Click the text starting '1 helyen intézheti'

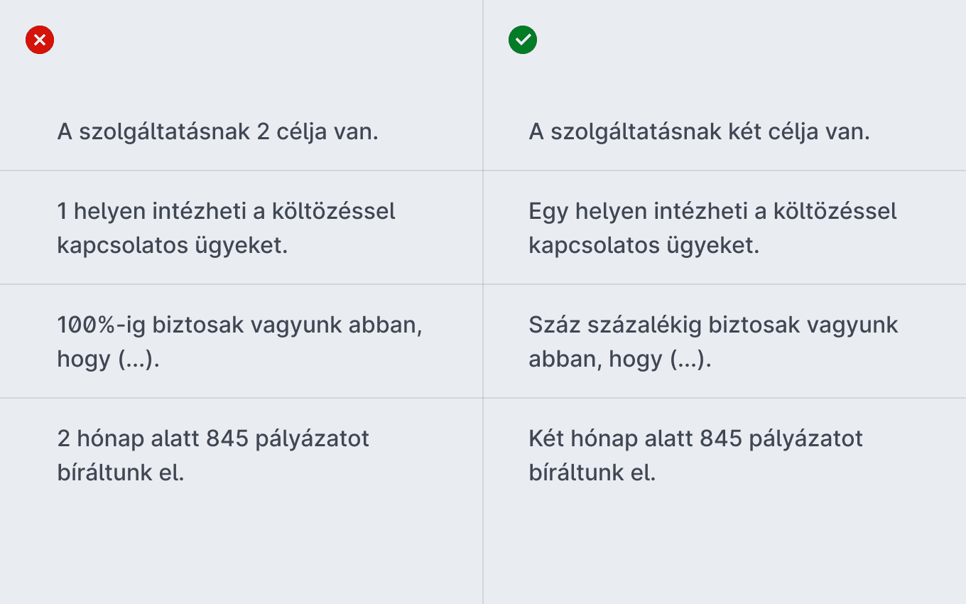[x=226, y=228]
